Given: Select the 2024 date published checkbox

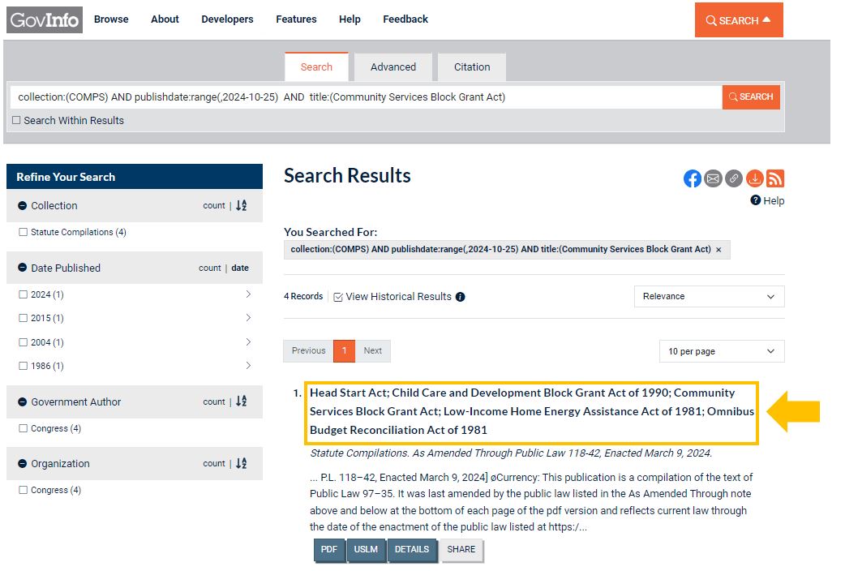Looking at the screenshot, I should (23, 294).
